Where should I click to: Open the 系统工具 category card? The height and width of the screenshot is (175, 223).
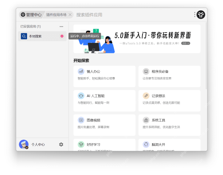point(169,125)
